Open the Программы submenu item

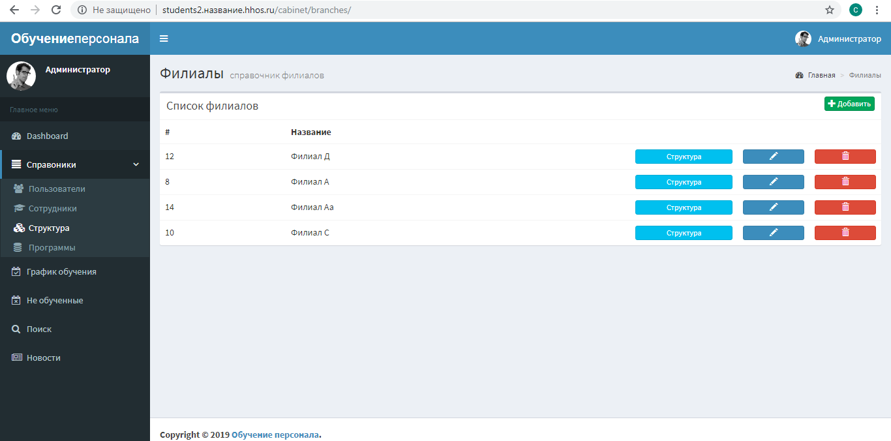[x=75, y=248]
